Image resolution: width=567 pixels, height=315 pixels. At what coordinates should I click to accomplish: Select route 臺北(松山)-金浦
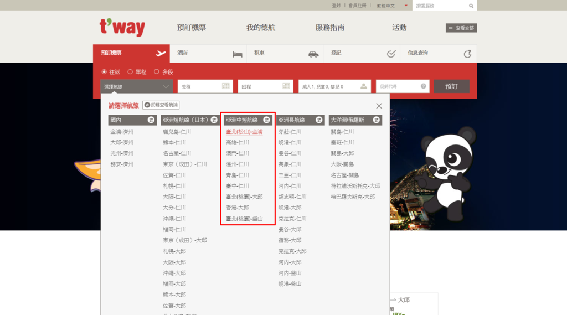(244, 132)
